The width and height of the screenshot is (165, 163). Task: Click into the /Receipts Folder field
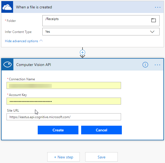pos(101,21)
